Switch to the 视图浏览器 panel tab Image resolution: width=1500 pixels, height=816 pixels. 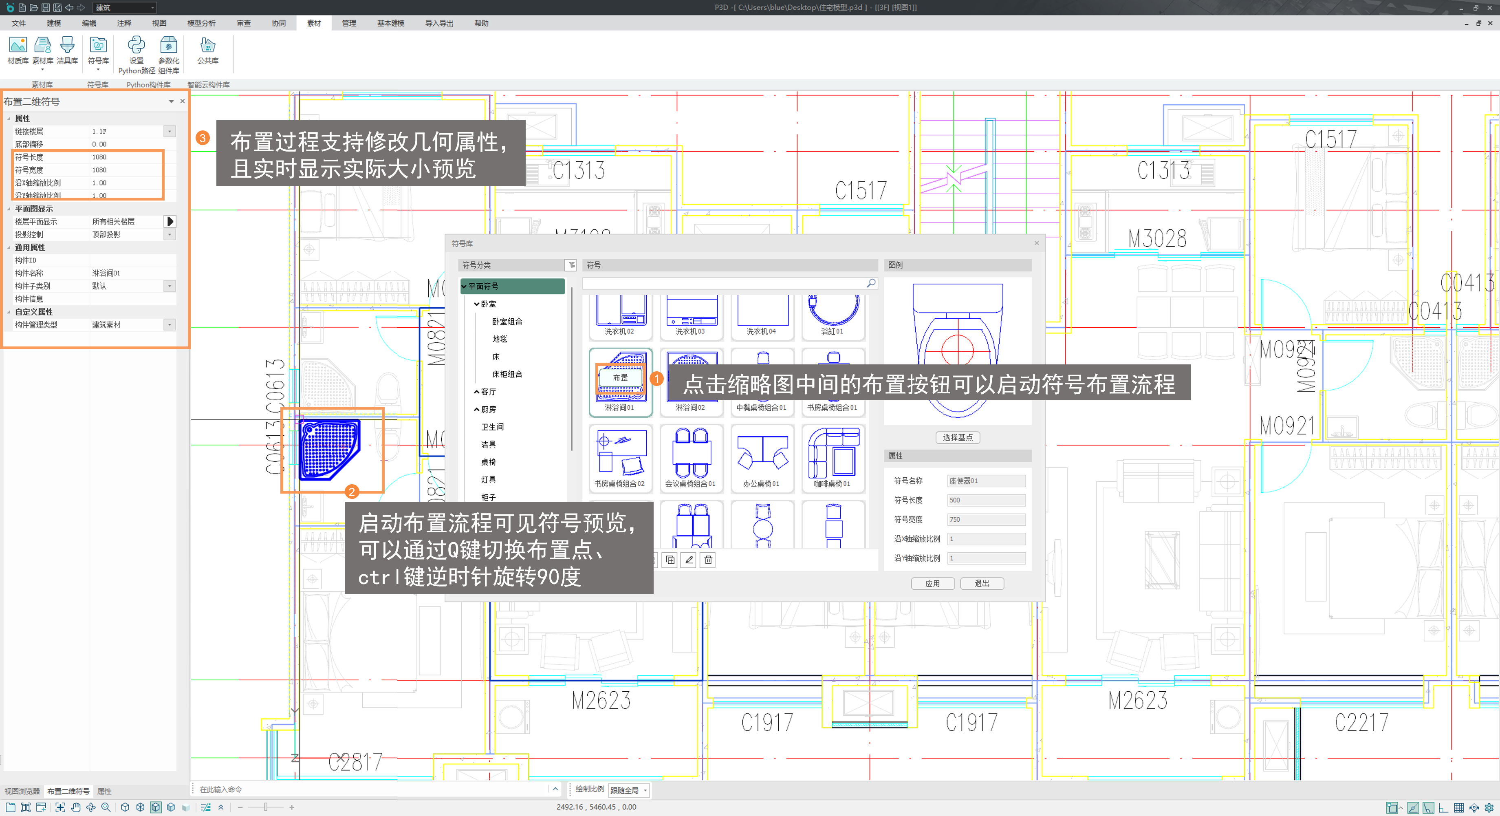tap(22, 791)
